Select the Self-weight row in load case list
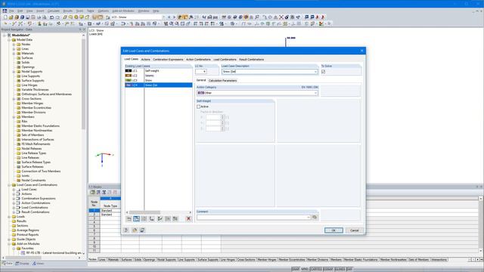The width and height of the screenshot is (484, 272). pyautogui.click(x=159, y=70)
